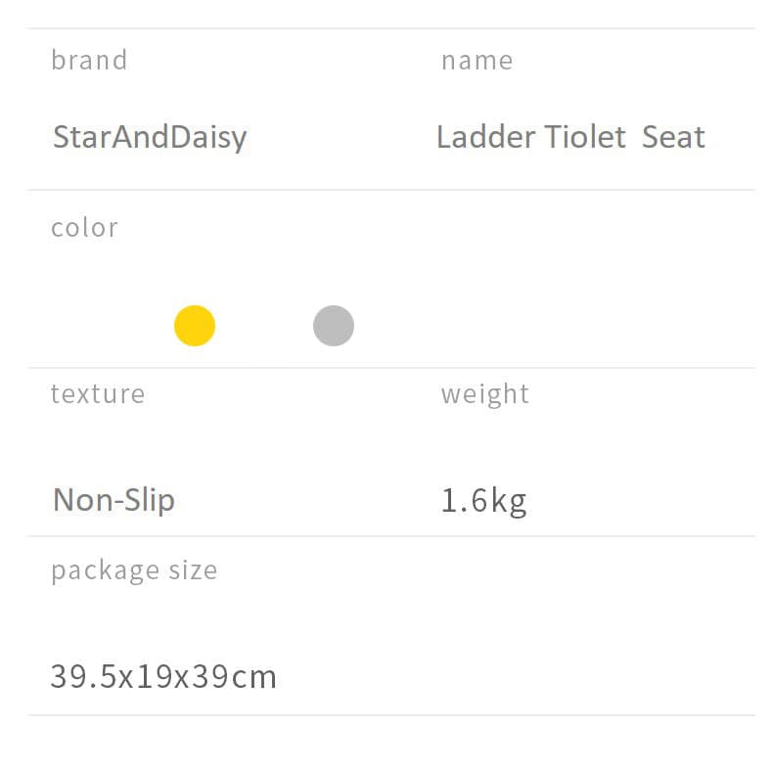
Task: Click the Ladder Tiolet Seat product name
Action: [570, 137]
